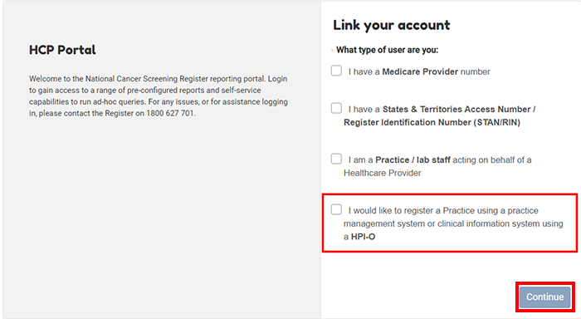Click the Register phone number 1800 627 701
Image resolution: width=581 pixels, height=319 pixels.
tap(170, 113)
